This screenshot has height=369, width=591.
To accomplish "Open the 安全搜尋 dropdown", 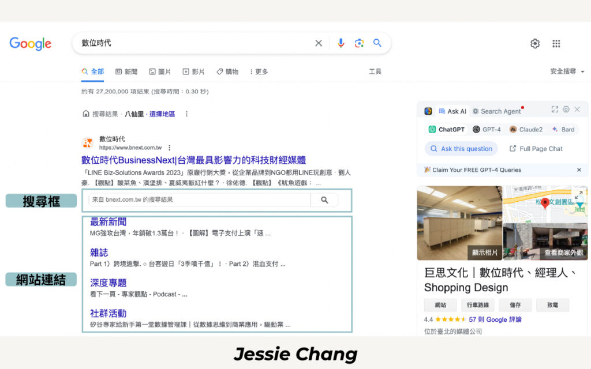I will pos(567,71).
